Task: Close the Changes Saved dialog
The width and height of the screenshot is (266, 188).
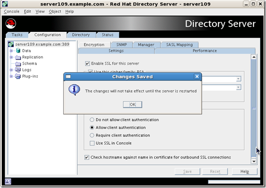Action: coord(197,77)
